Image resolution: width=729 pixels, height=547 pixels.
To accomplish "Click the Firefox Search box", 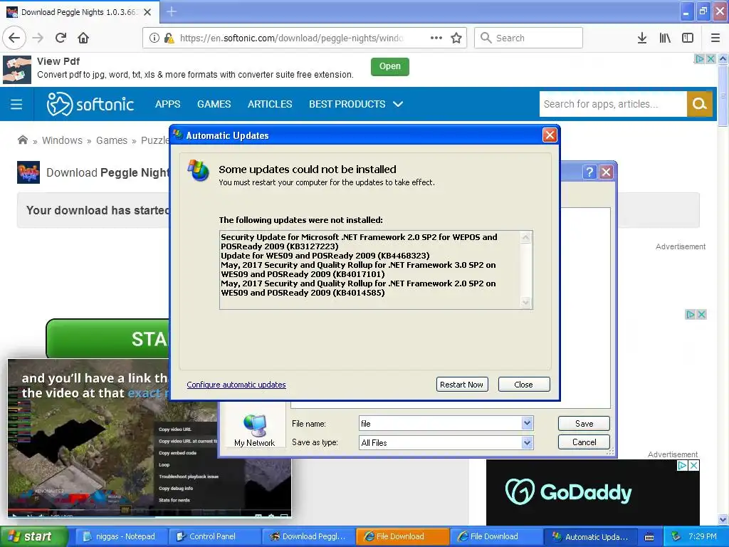I will coord(529,38).
